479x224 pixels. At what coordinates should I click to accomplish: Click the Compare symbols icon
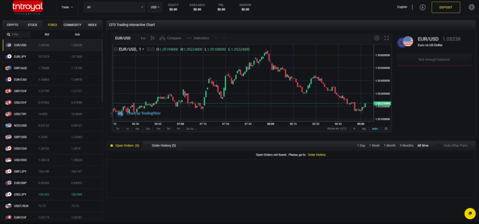pyautogui.click(x=171, y=38)
